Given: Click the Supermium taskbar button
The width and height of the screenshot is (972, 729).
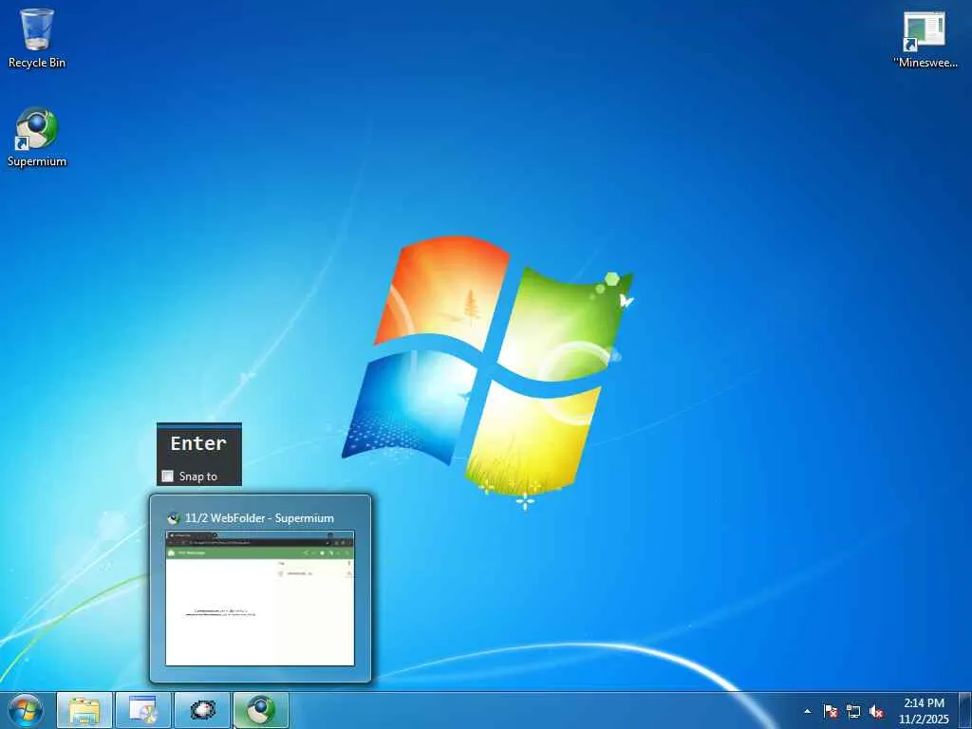Looking at the screenshot, I should pos(261,711).
